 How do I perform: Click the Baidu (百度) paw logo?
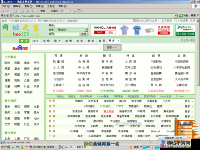tap(20, 48)
